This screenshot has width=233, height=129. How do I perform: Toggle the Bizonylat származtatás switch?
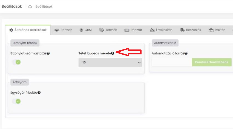tap(16, 62)
